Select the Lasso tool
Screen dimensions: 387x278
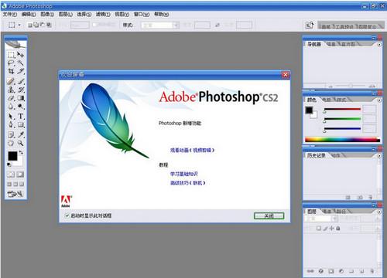[x=11, y=63]
